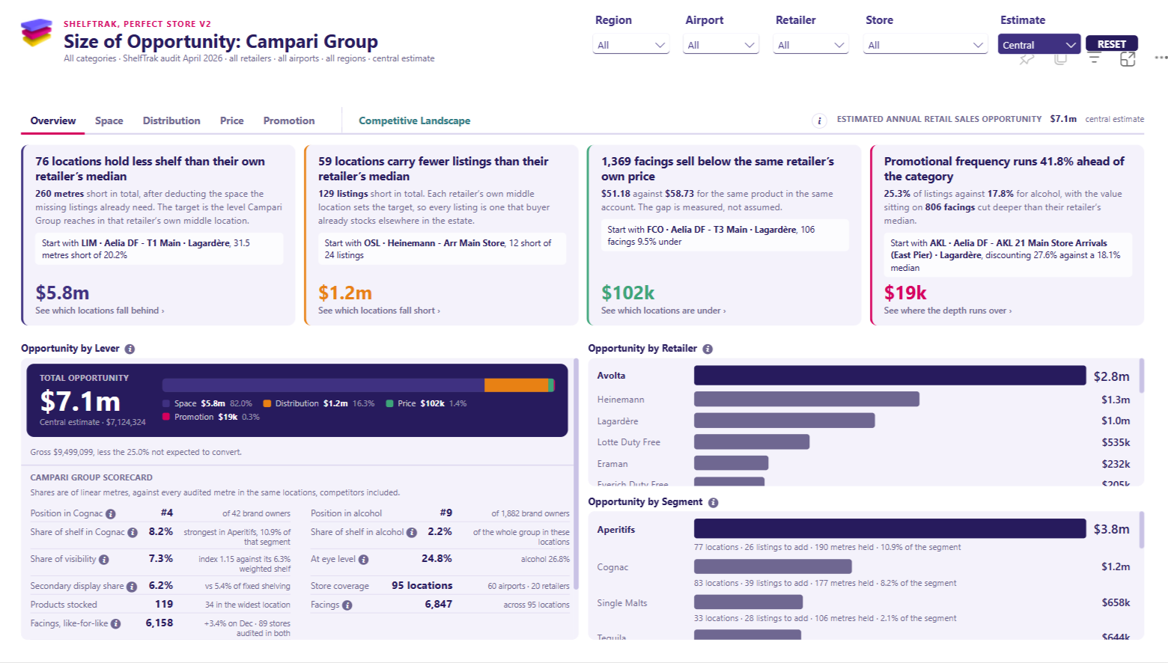
Task: Click the pink Promotion legend swatch
Action: 166,417
